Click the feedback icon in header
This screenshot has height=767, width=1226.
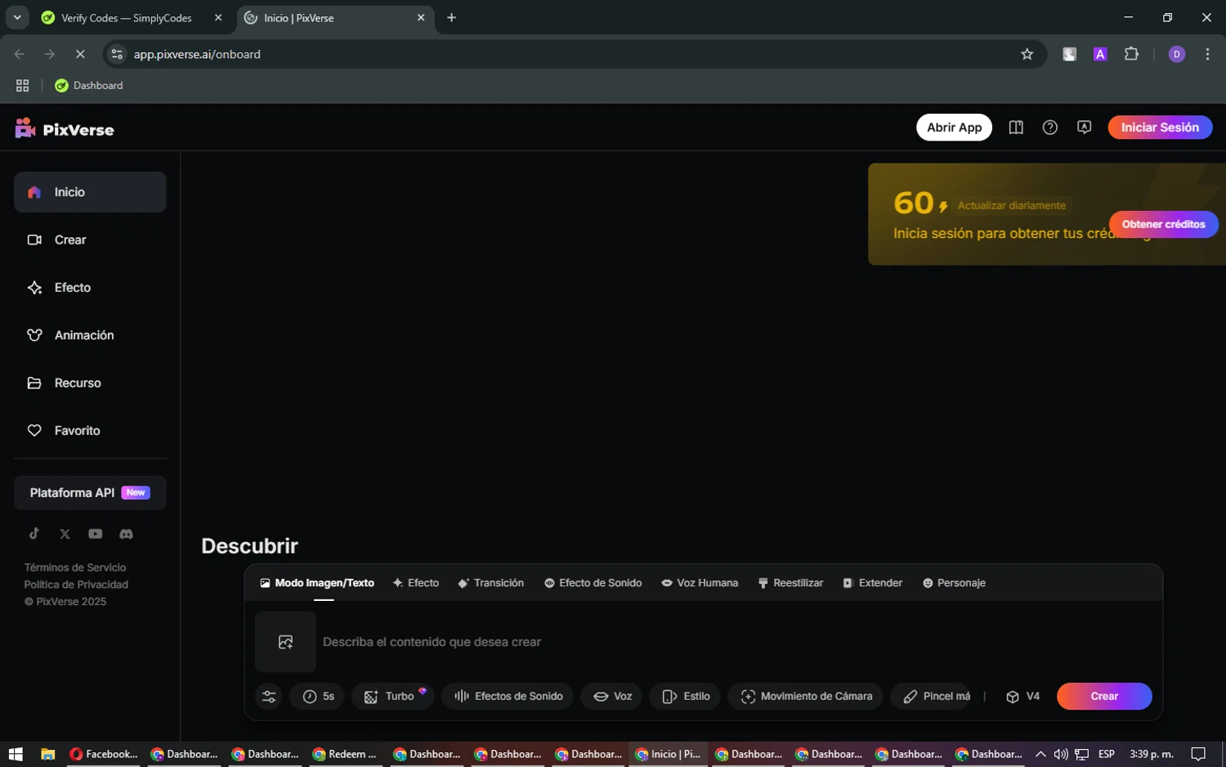pos(1085,128)
